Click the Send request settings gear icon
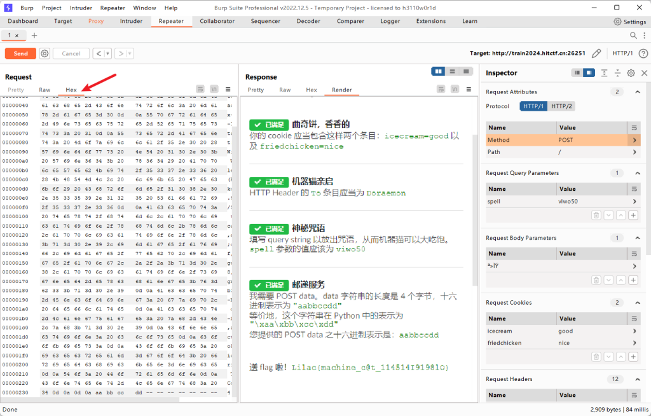The height and width of the screenshot is (416, 651). [45, 53]
